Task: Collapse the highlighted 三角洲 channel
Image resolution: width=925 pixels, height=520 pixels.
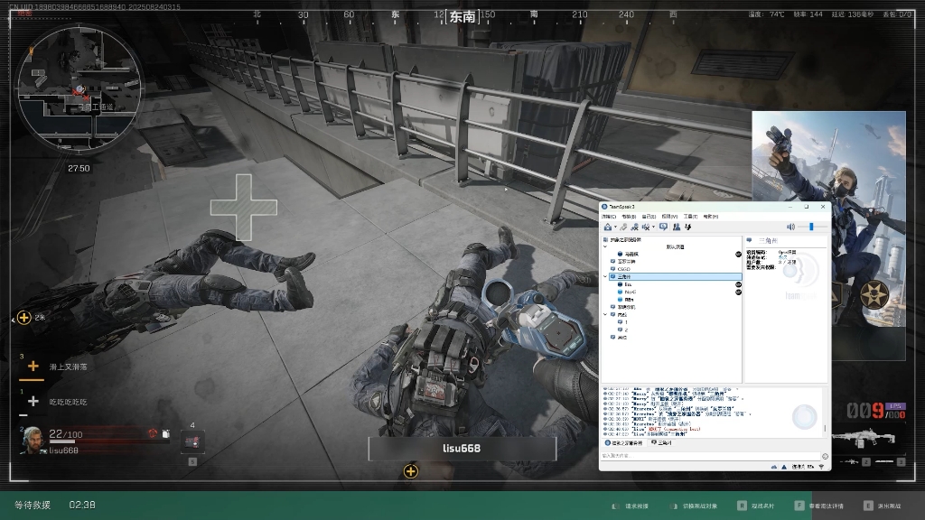Action: 605,276
